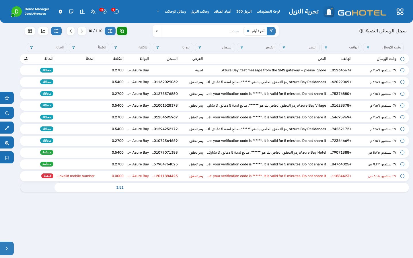Click the favorites star sidebar button
The height and width of the screenshot is (258, 413).
tap(7, 98)
